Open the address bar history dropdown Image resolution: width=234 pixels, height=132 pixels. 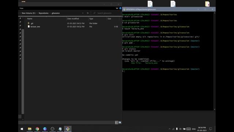point(83,13)
